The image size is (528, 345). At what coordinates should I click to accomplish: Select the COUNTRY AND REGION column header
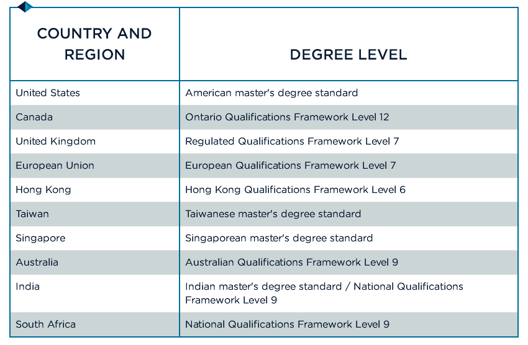pyautogui.click(x=94, y=44)
